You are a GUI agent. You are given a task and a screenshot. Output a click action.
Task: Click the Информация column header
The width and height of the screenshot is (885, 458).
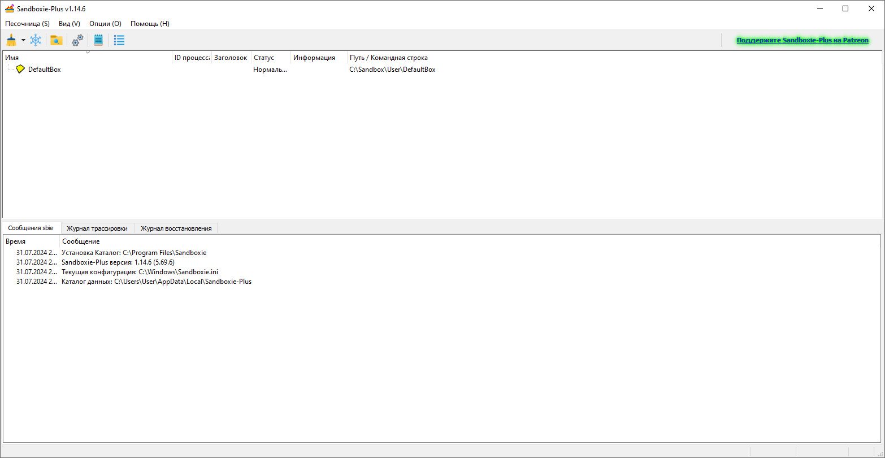[x=319, y=58]
